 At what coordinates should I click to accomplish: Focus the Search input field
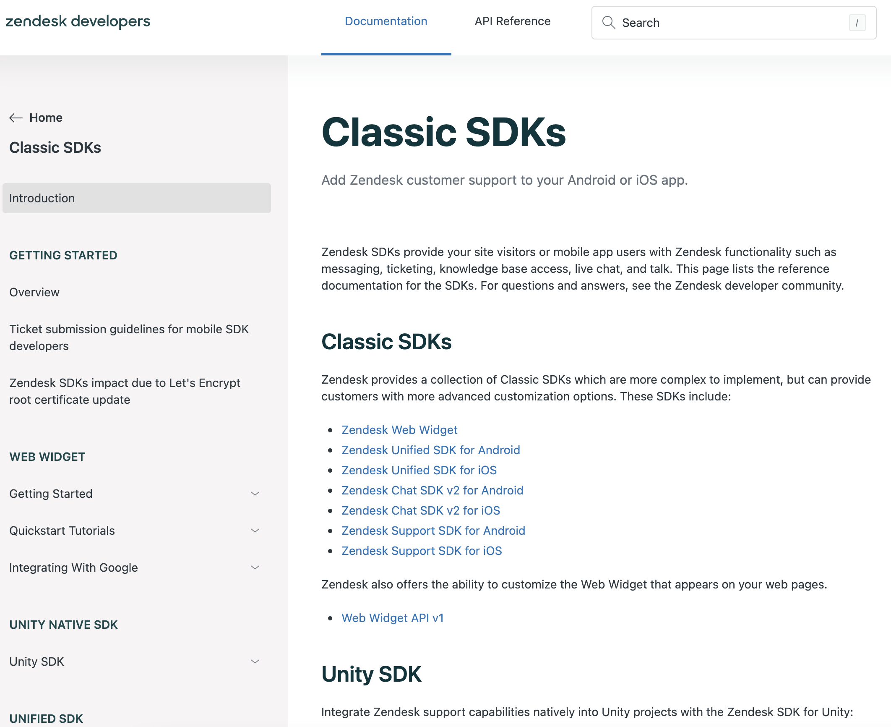(x=734, y=23)
